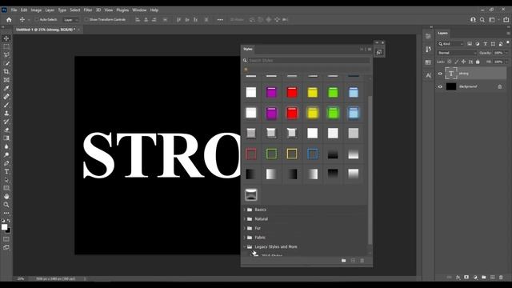Open the Layer menu
The image size is (512, 288).
pos(50,10)
